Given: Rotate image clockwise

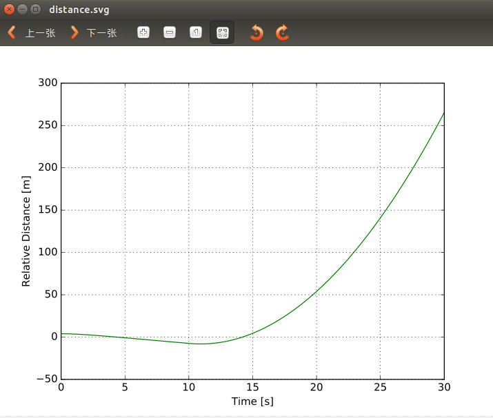Looking at the screenshot, I should (x=282, y=33).
